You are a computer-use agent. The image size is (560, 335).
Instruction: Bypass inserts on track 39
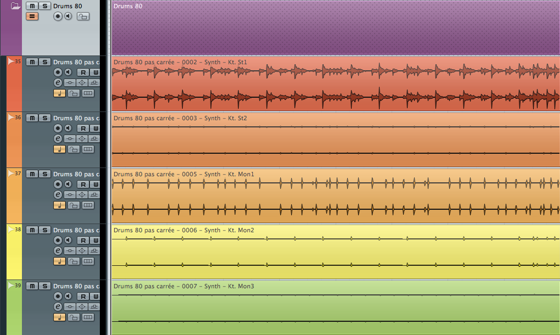pos(70,307)
